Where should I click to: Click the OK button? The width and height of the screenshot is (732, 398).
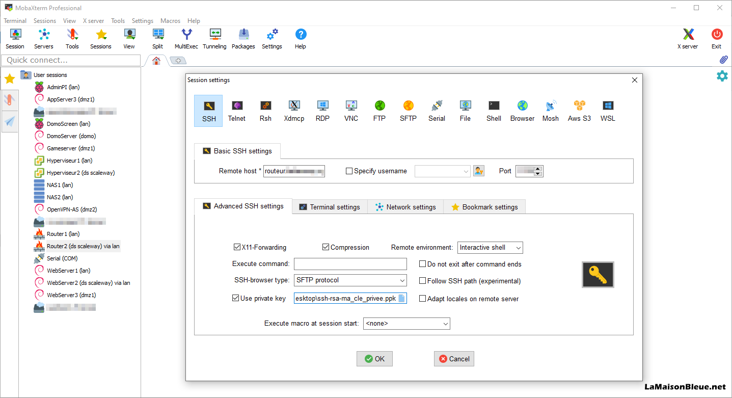(x=374, y=359)
